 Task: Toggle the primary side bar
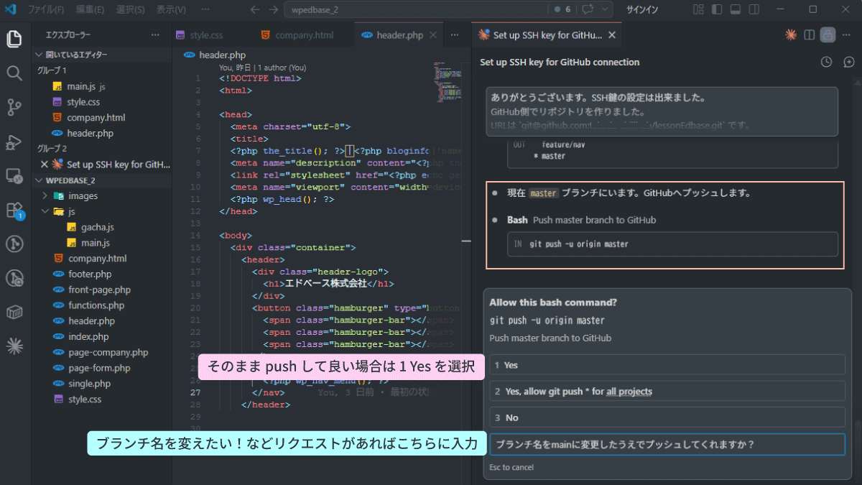[x=717, y=9]
